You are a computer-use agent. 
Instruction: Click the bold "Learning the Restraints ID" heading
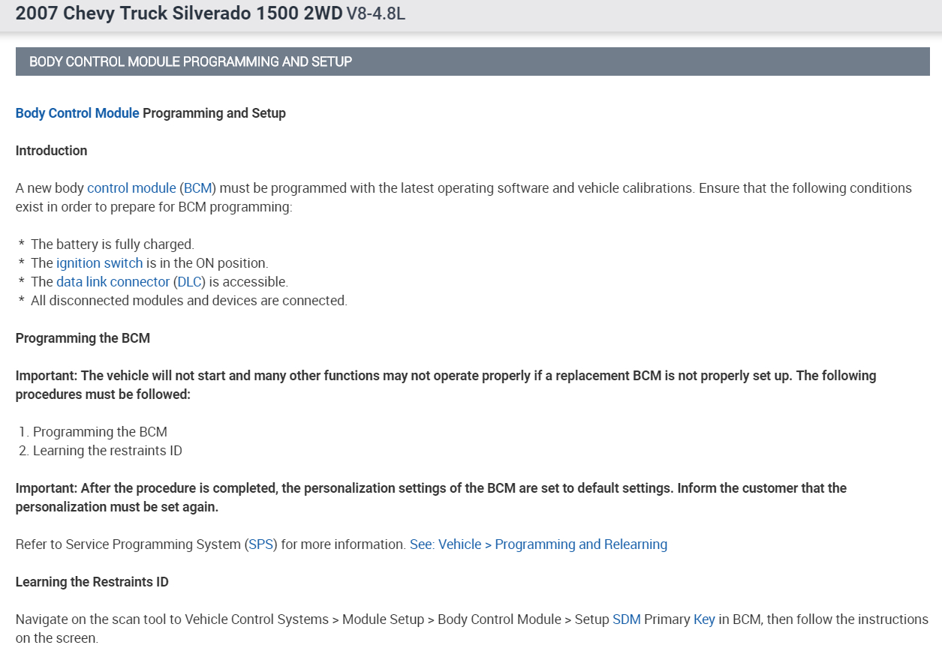(92, 582)
